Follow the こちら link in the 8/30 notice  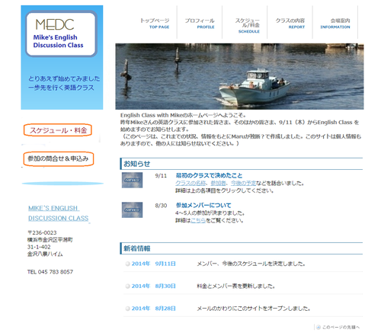[x=198, y=220]
